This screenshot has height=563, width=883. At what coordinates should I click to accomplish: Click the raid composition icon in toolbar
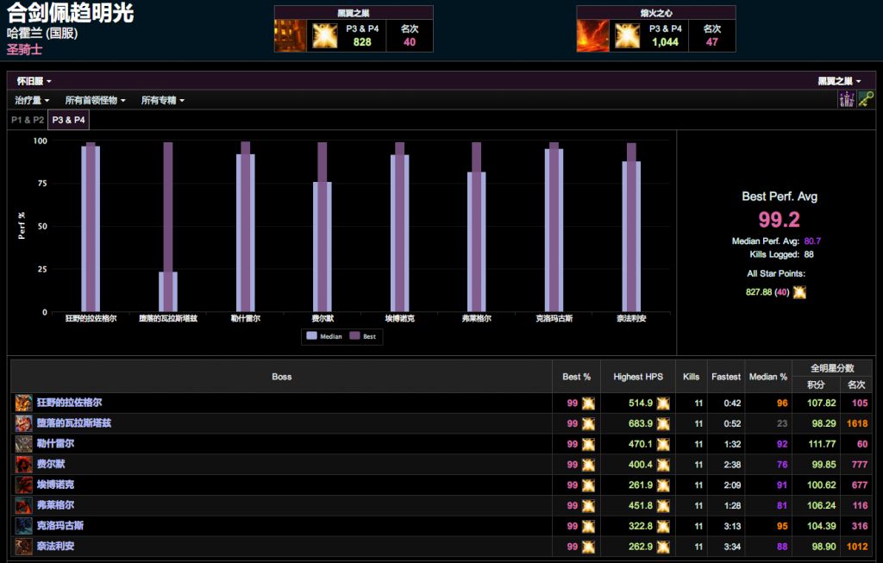click(847, 99)
